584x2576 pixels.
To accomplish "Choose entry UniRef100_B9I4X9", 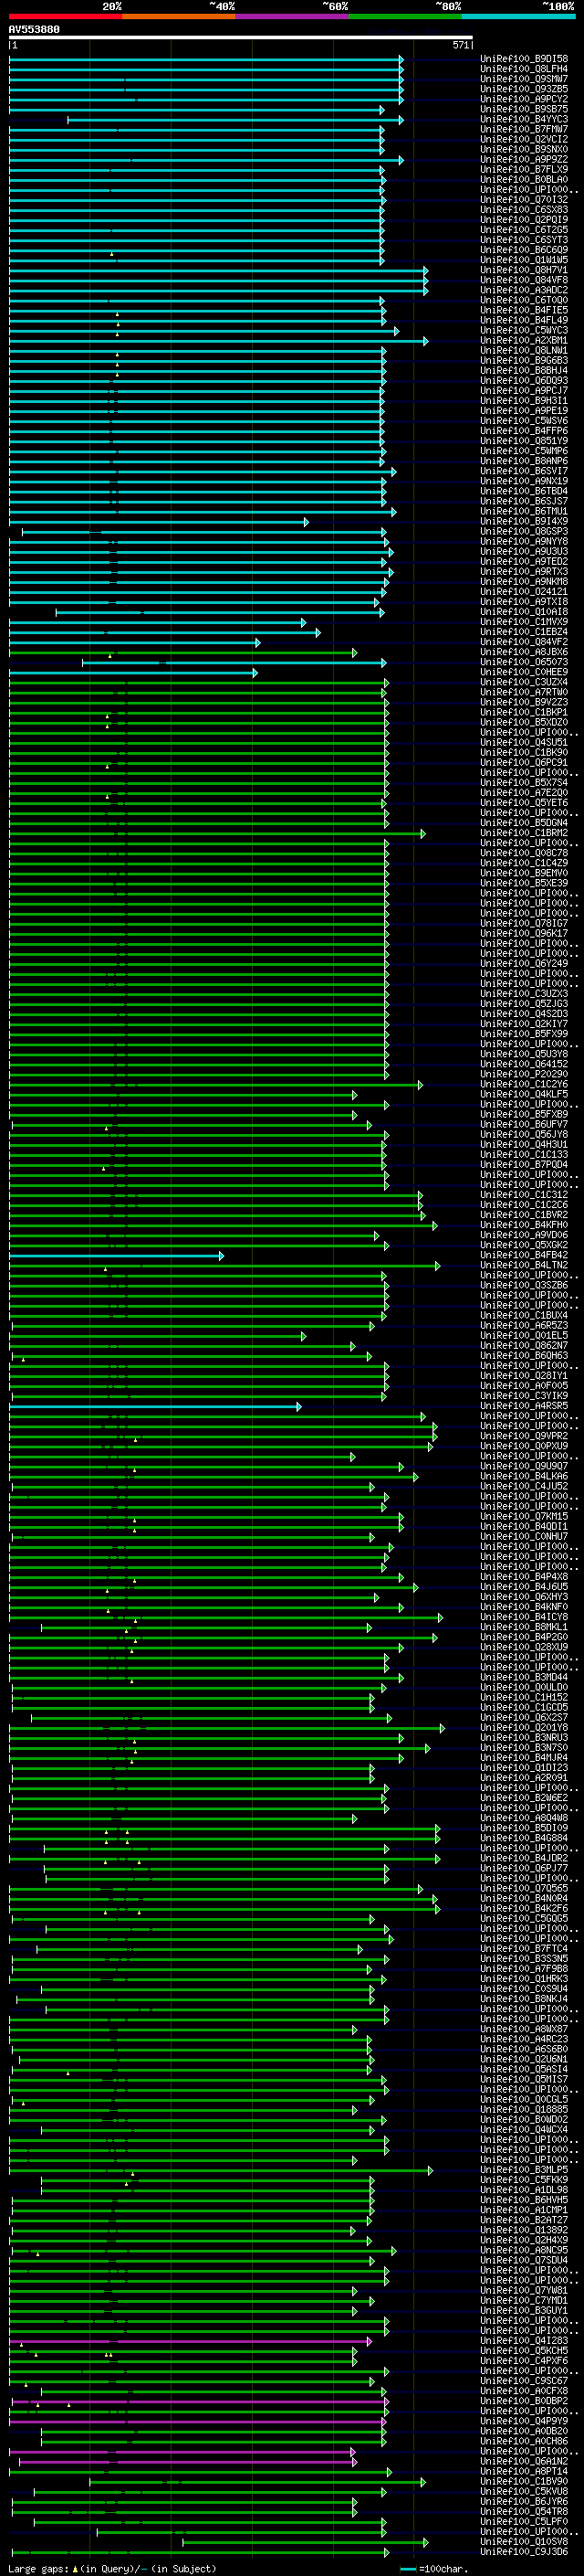I will click(524, 521).
